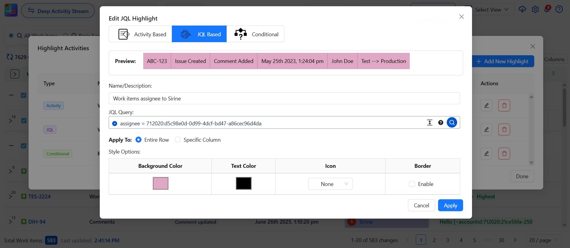Open the settings gear icon
This screenshot has width=570, height=248.
pos(535,10)
